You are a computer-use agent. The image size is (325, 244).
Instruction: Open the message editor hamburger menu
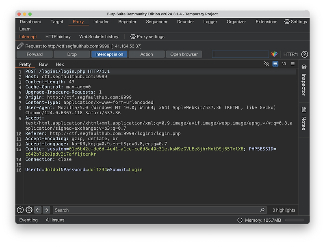click(x=293, y=64)
